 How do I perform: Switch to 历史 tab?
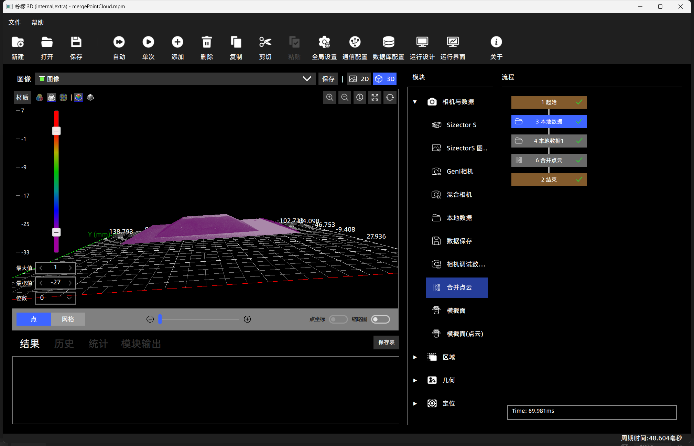(x=64, y=344)
